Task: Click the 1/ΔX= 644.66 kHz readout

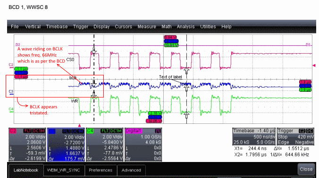Action: (289, 154)
